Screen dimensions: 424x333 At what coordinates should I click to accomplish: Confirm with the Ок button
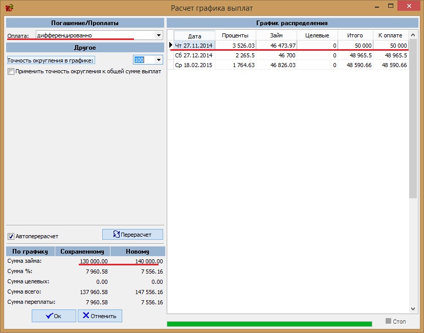click(x=54, y=316)
